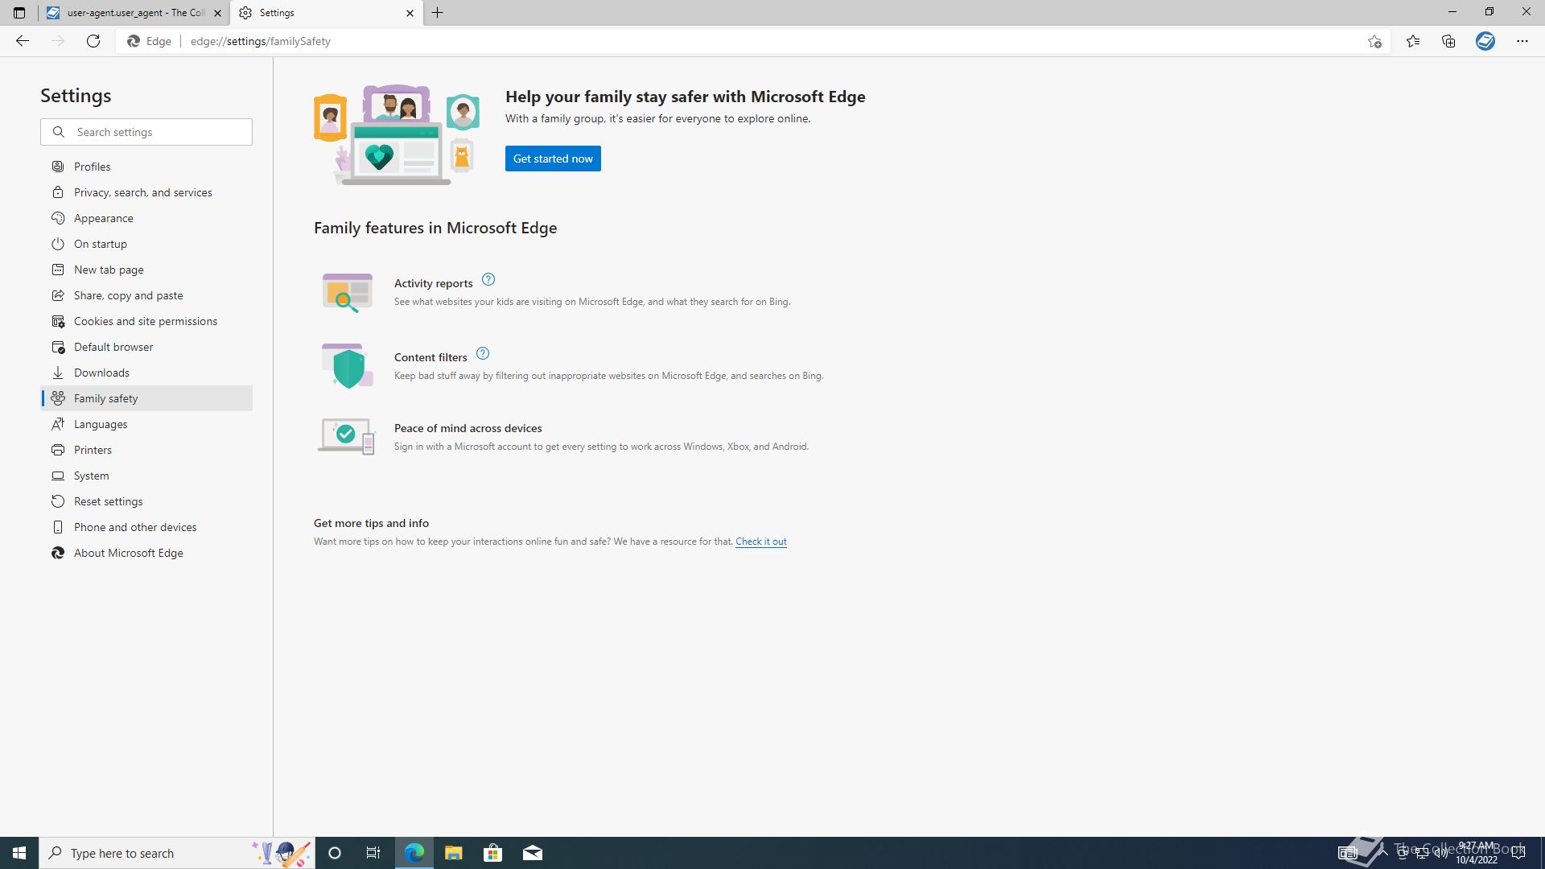
Task: Click the browser Back arrow
Action: point(23,41)
